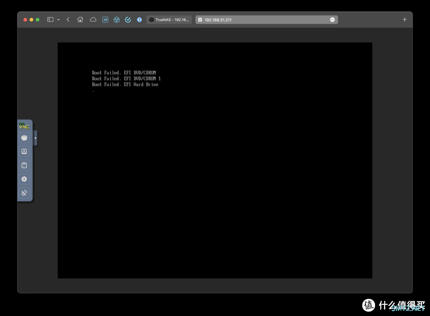Maximize the browser window with green button
The image size is (430, 316).
[37, 20]
